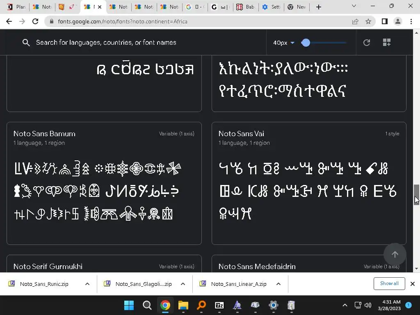This screenshot has width=420, height=315.
Task: Click the search magnifier icon in the font search bar
Action: click(26, 42)
